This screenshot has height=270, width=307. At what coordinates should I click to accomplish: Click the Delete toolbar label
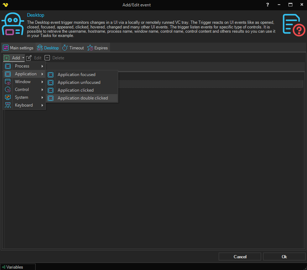(x=58, y=58)
